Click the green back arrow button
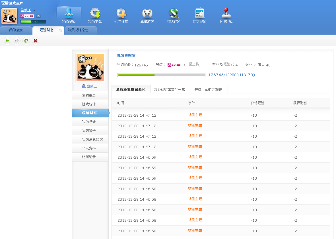Image resolution: width=336 pixels, height=239 pixels. [7, 41]
